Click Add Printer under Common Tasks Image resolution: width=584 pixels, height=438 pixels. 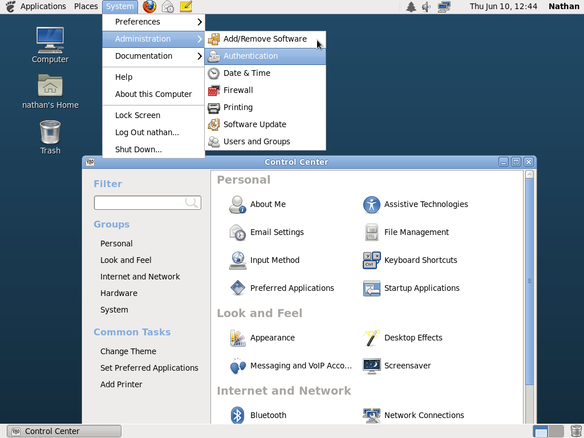(121, 384)
